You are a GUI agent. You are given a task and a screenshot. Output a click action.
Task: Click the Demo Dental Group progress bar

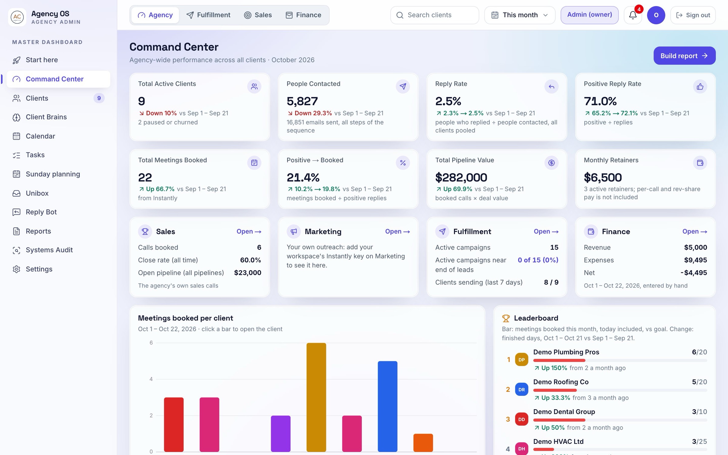(x=620, y=420)
